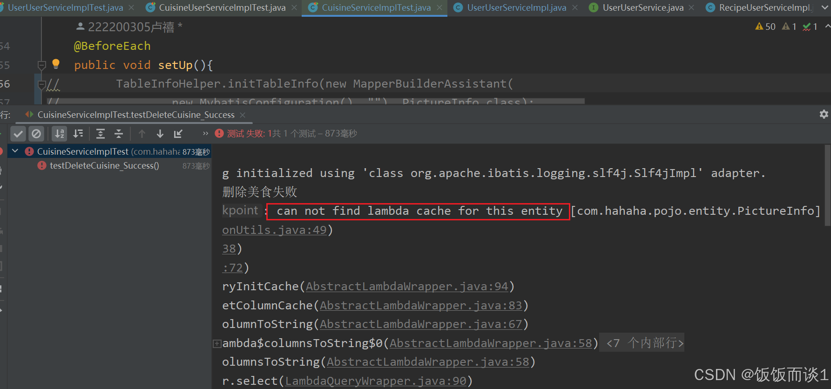Click the 删除美食失败 console line

tap(259, 192)
